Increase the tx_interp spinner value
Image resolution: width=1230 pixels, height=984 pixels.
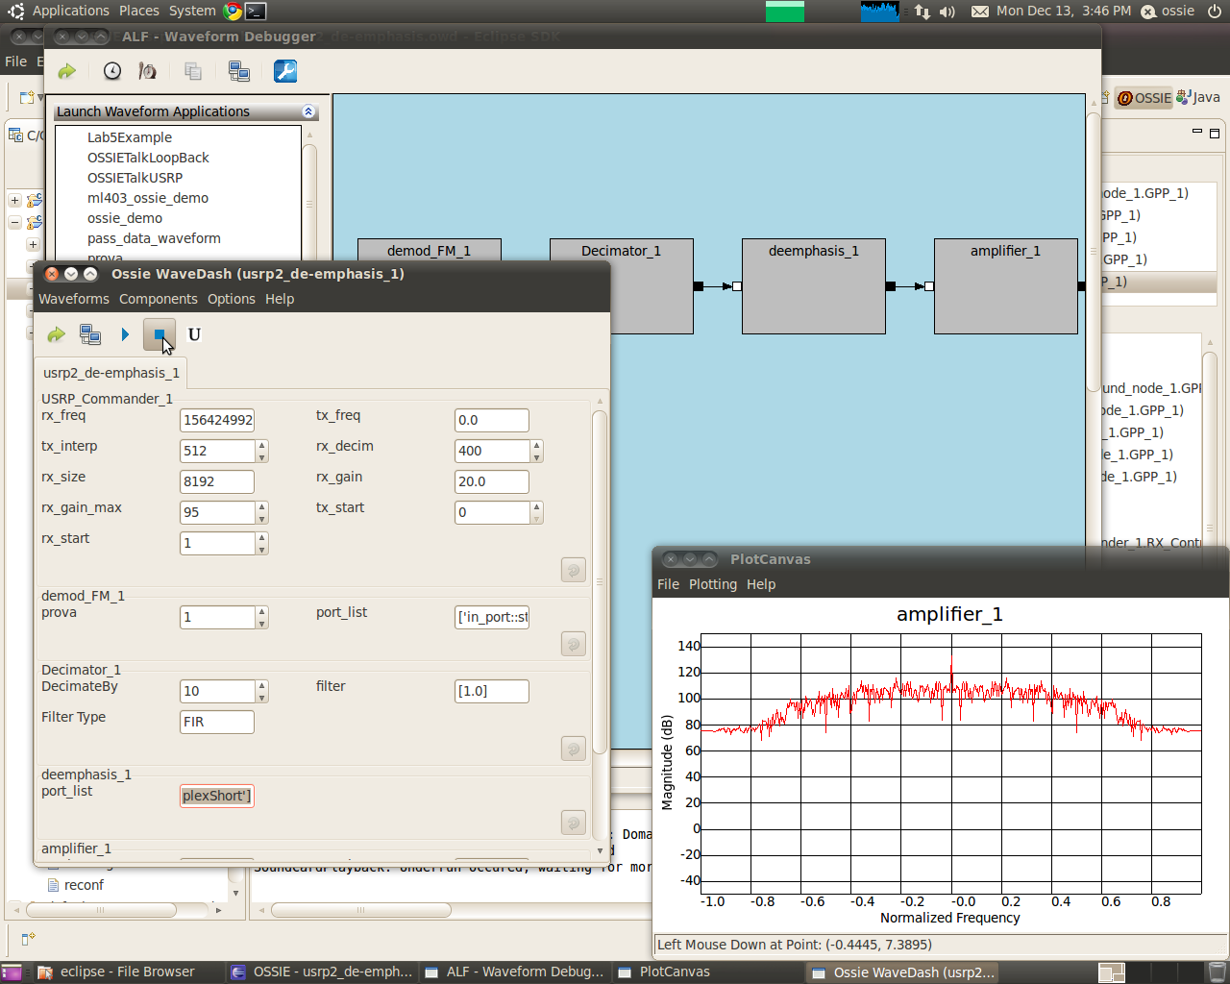(x=262, y=446)
